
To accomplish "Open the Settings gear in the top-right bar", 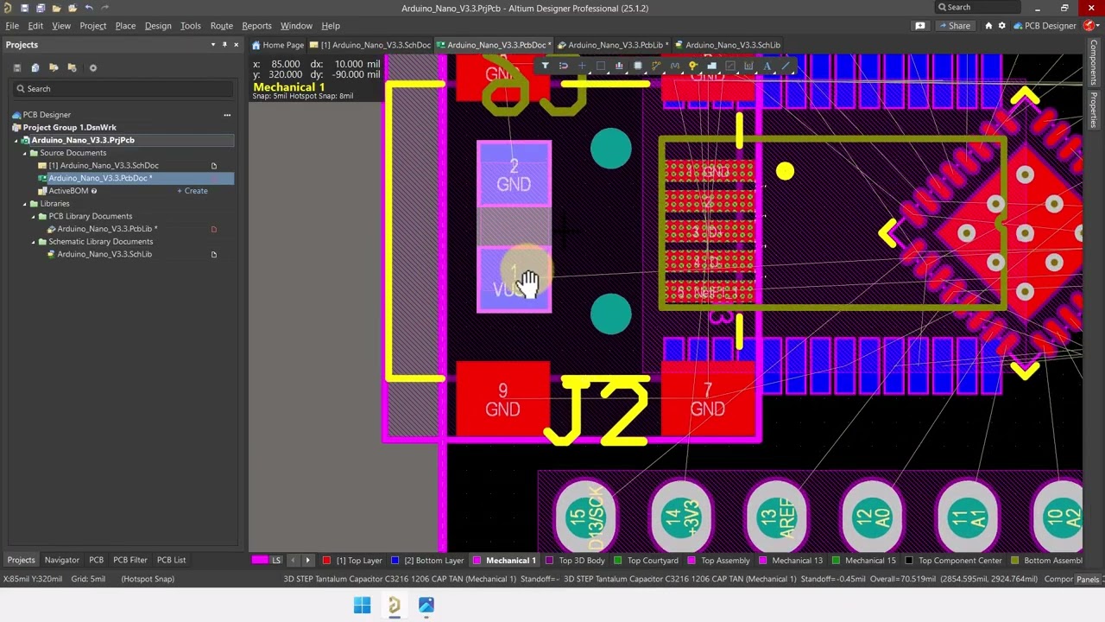I will click(1001, 26).
